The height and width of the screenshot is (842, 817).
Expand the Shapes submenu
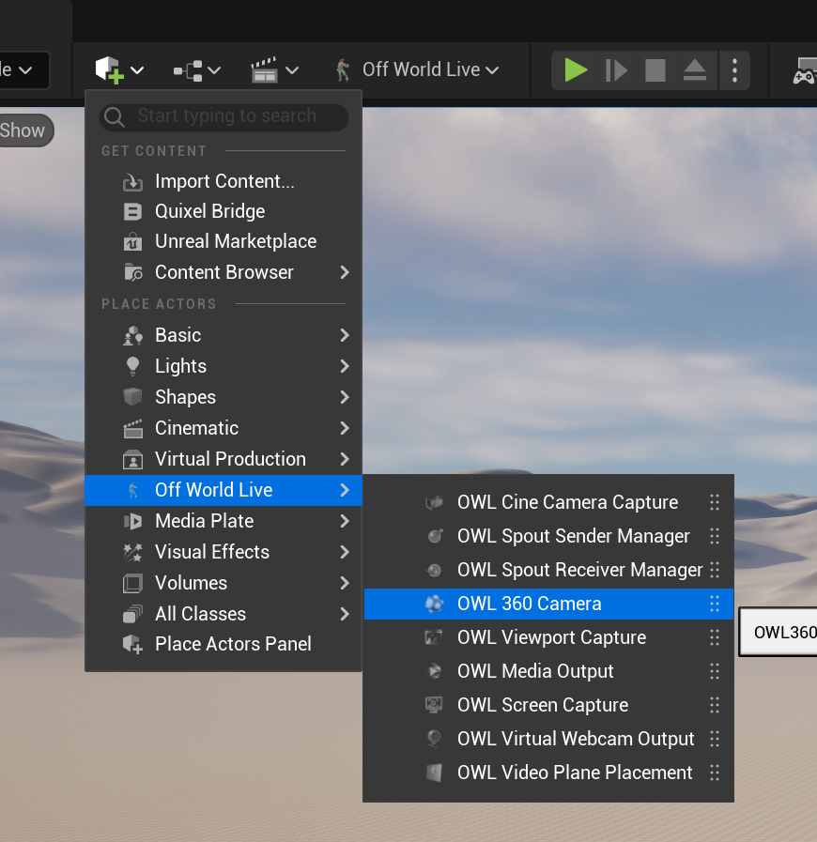(x=224, y=397)
